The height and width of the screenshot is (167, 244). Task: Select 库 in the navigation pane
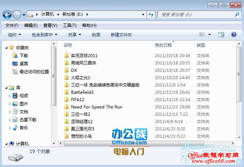(15, 88)
